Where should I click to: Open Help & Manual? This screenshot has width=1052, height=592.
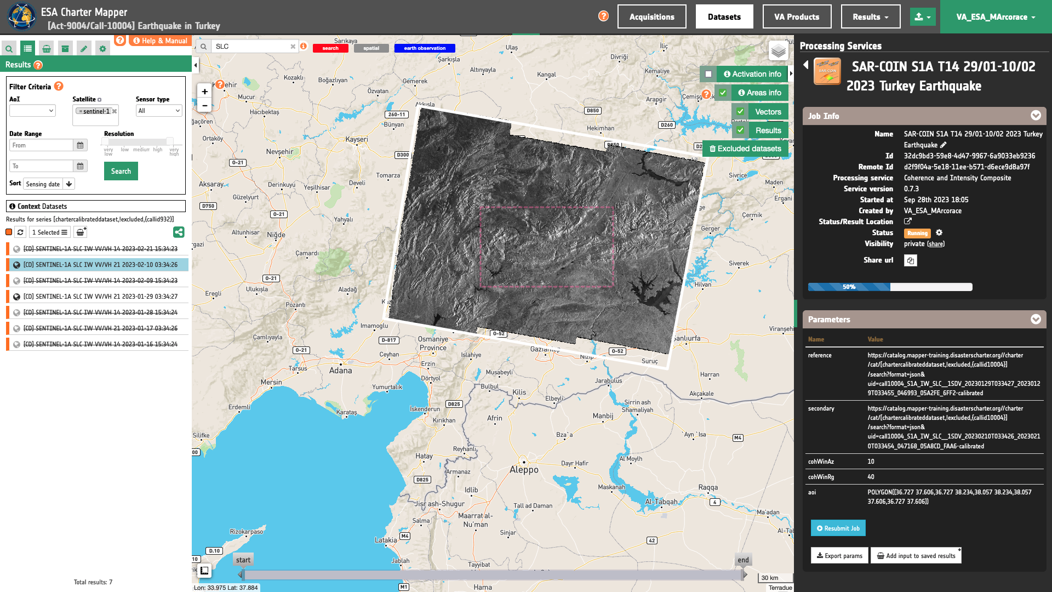coord(160,41)
